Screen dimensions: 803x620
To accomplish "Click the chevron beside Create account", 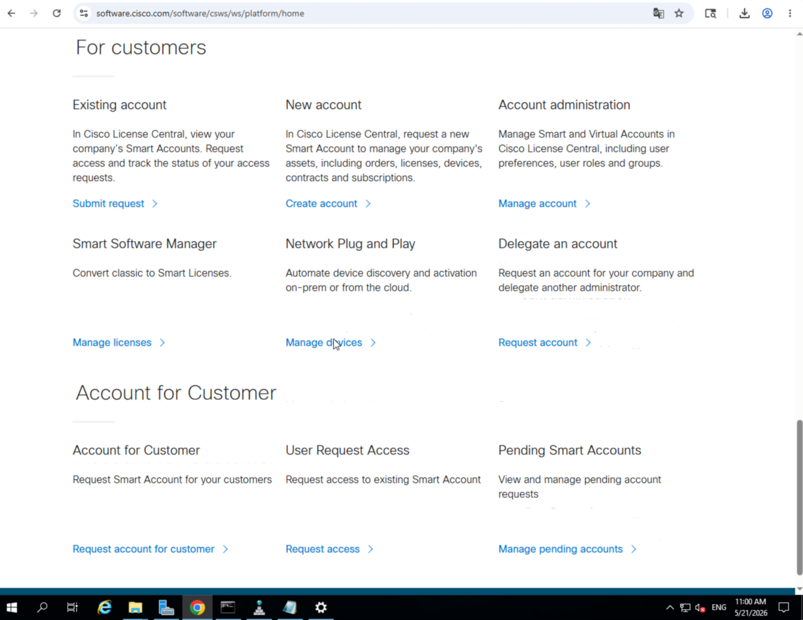I will [x=368, y=204].
